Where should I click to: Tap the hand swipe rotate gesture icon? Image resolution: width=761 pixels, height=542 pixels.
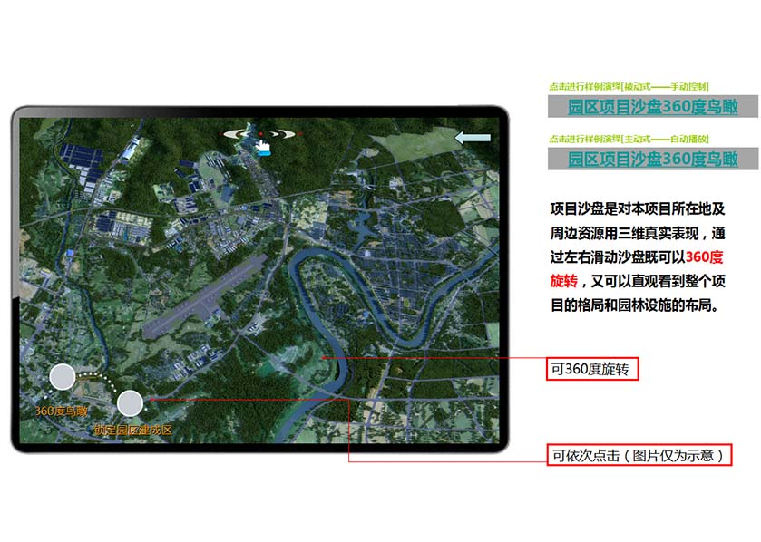pos(264,144)
